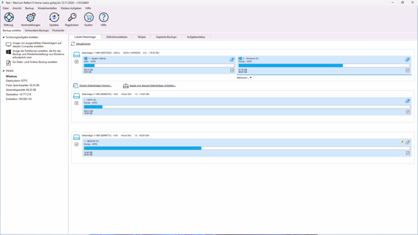
Task: Toggle the Datenträger 3 disk checkbox
Action: (x=77, y=144)
